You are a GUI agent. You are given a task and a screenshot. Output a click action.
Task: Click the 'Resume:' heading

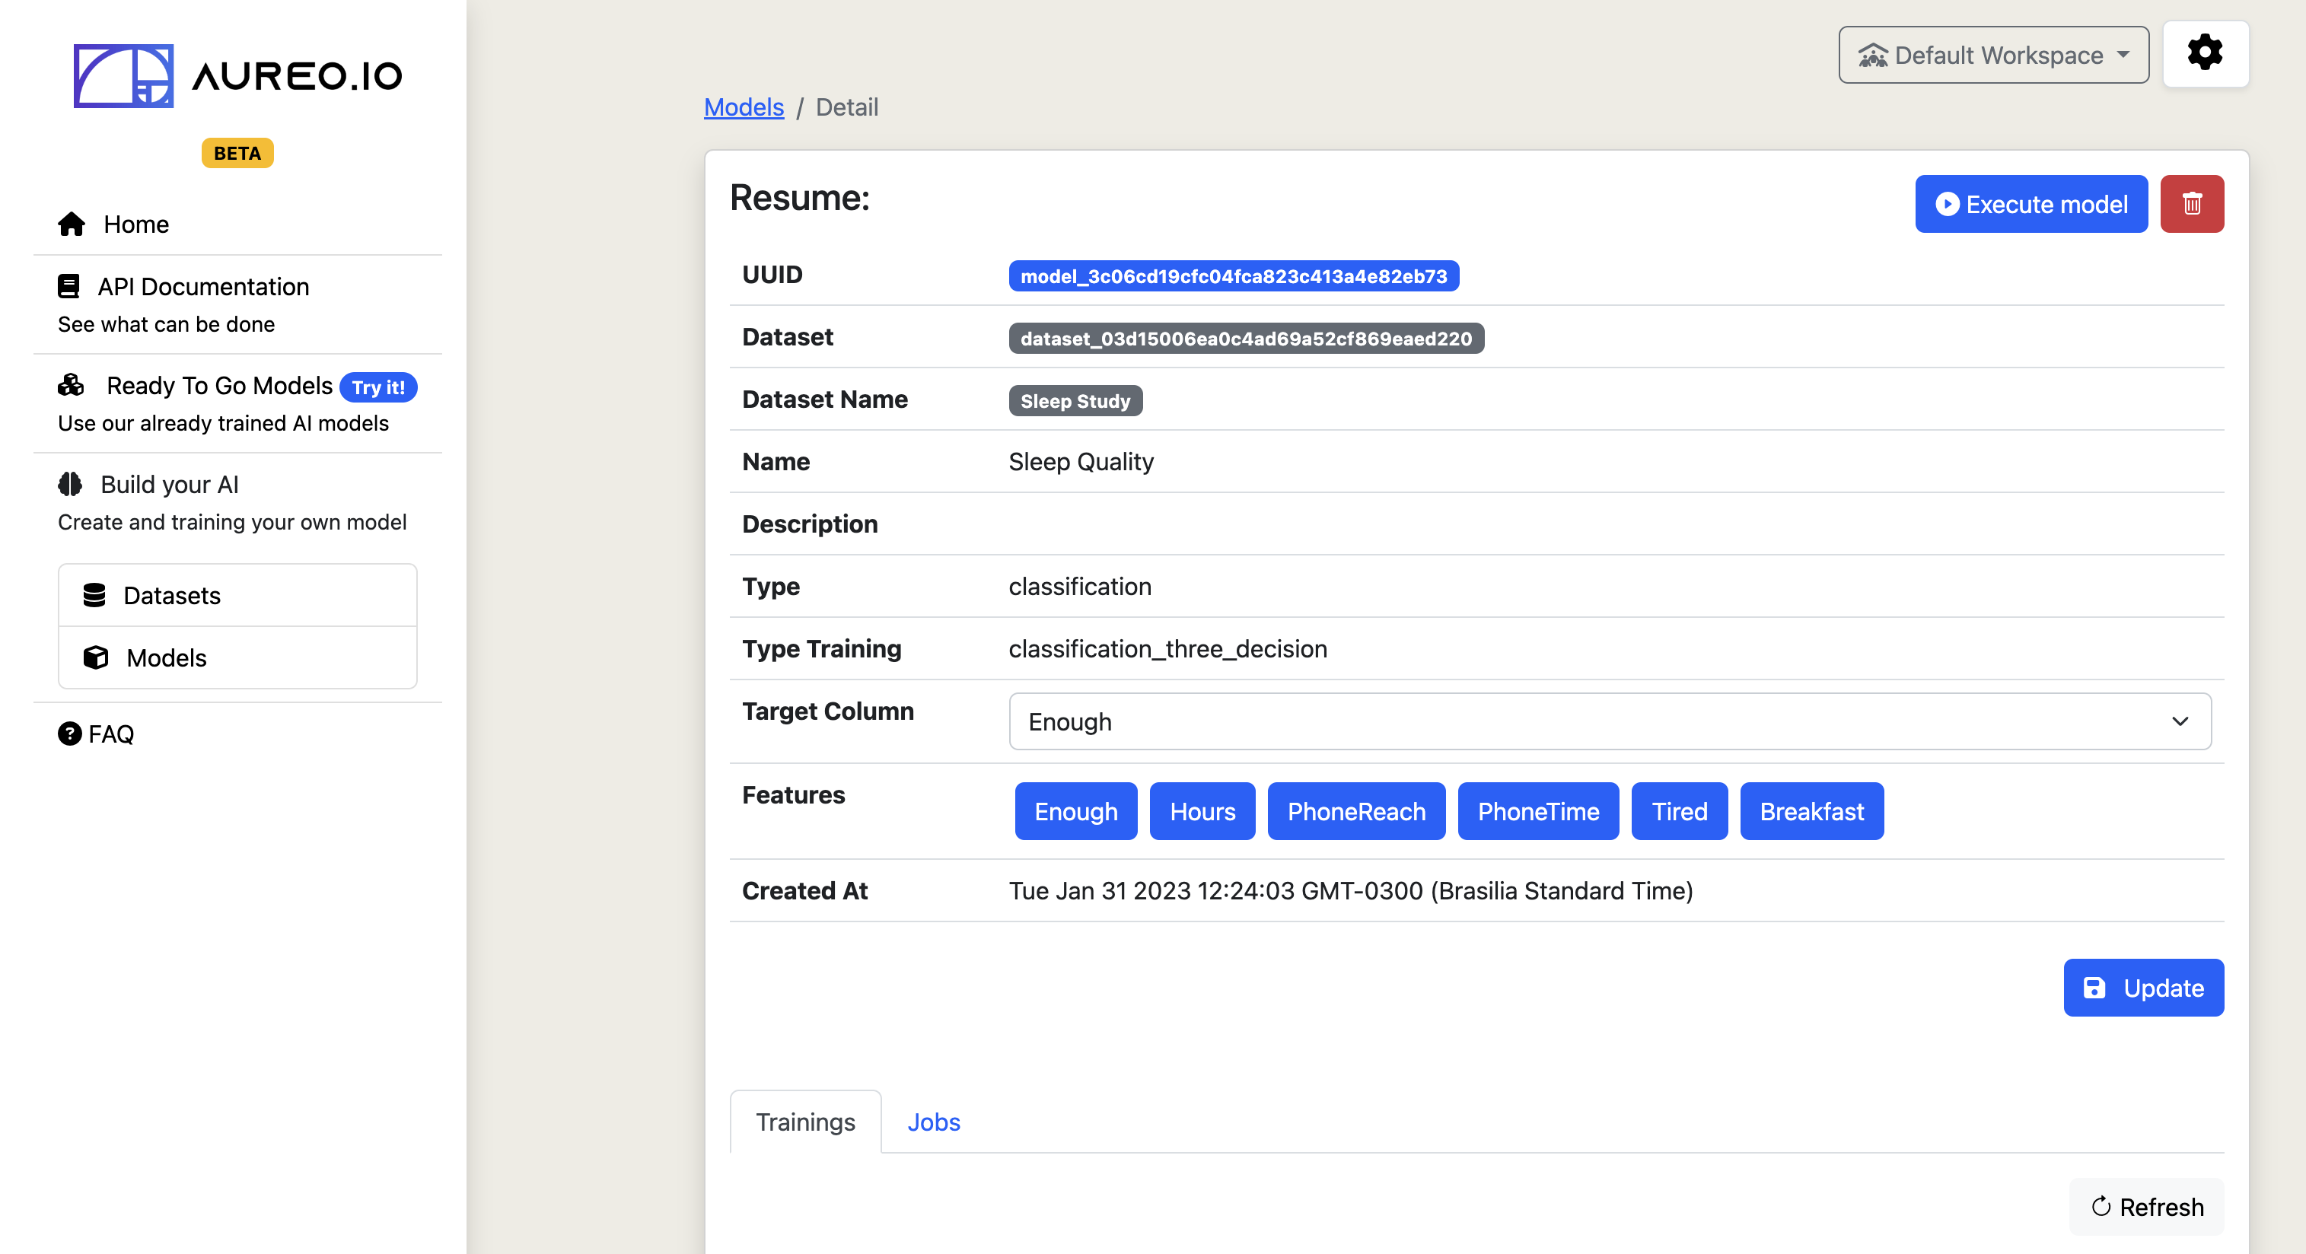tap(798, 198)
